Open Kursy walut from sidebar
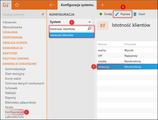Screen dimensions: 158x120 pos(13,78)
